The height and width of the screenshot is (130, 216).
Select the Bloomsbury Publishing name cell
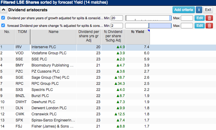54,65
